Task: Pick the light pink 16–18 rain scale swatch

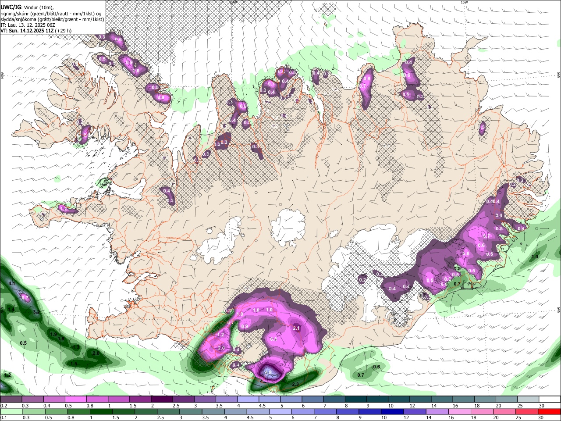Action: (460, 411)
